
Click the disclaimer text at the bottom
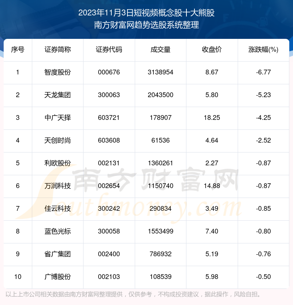coord(134,294)
